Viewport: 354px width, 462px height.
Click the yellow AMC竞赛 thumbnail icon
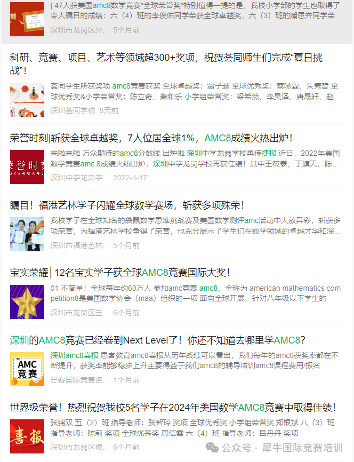point(27,369)
